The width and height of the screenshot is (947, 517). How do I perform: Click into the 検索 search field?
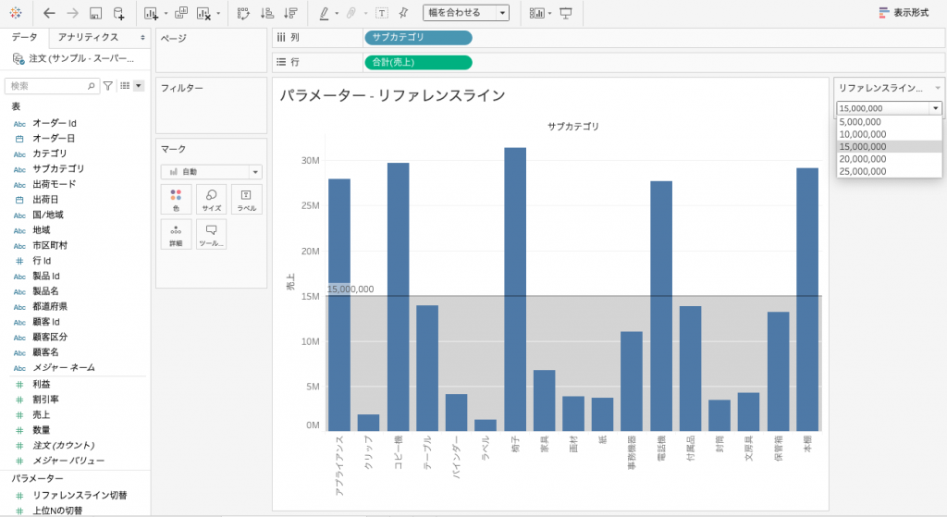point(51,86)
